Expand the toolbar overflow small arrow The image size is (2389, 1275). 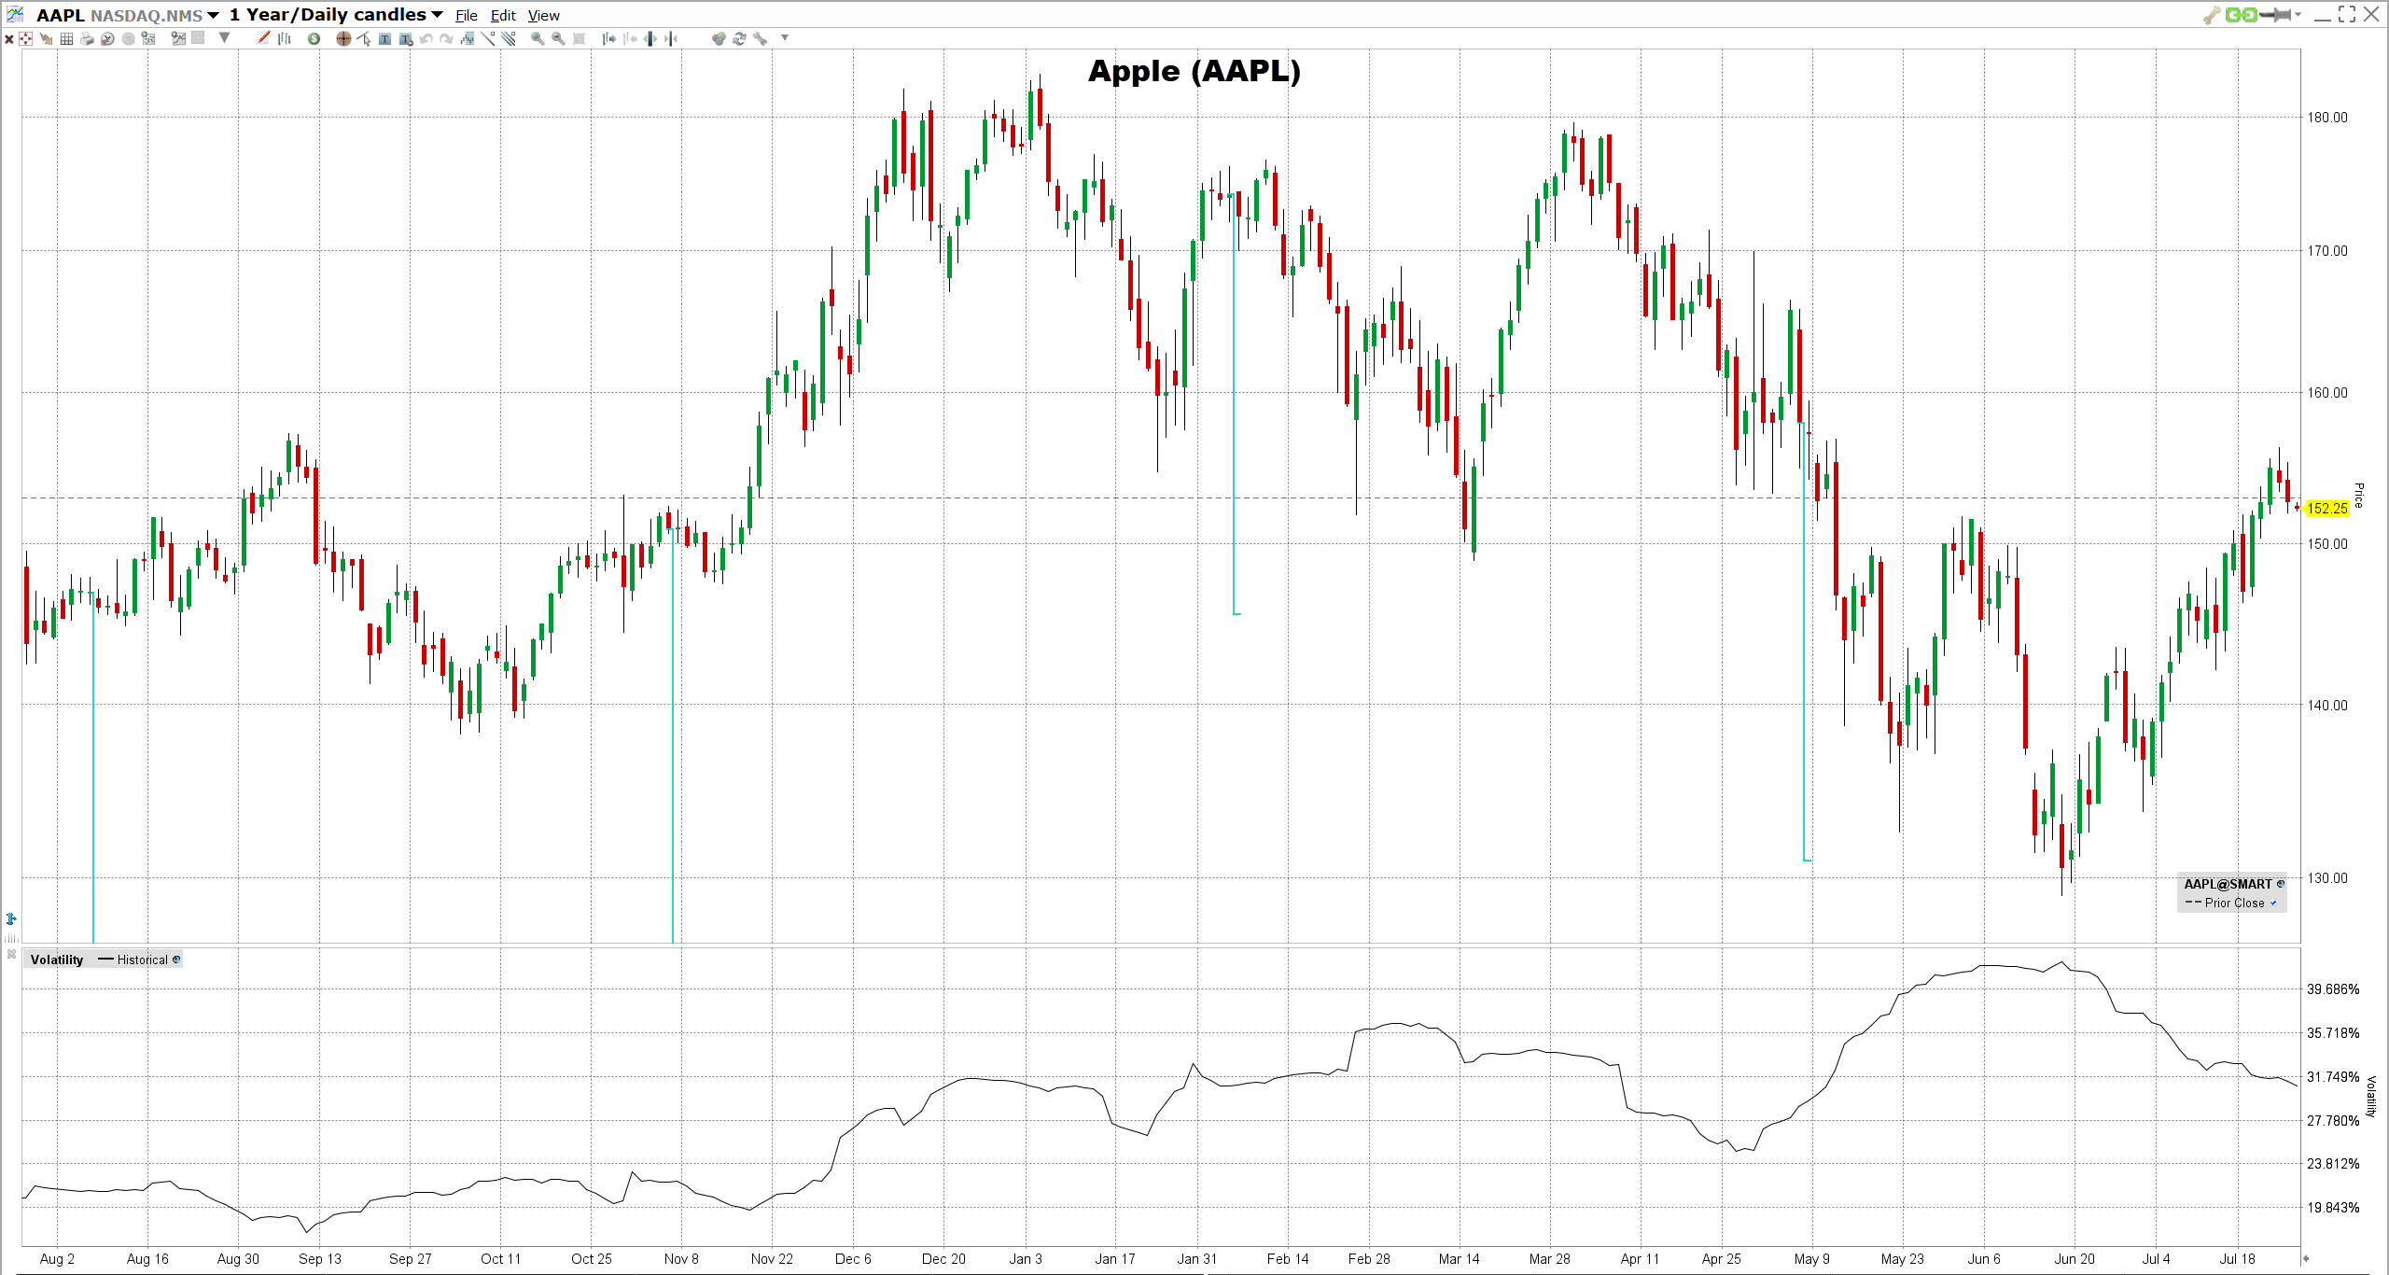click(785, 37)
